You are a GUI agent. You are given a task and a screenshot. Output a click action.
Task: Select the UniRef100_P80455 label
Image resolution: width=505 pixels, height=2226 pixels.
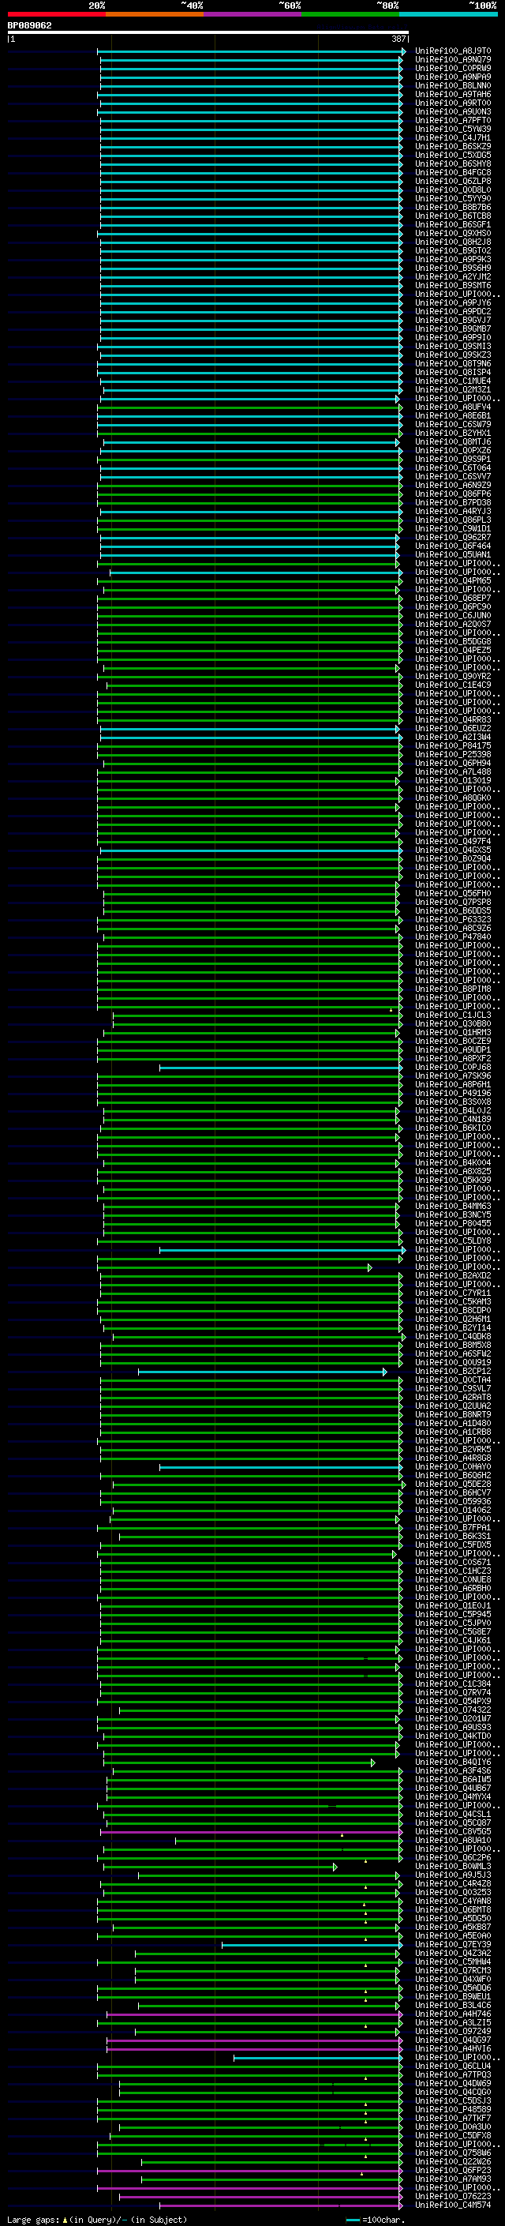point(453,1224)
